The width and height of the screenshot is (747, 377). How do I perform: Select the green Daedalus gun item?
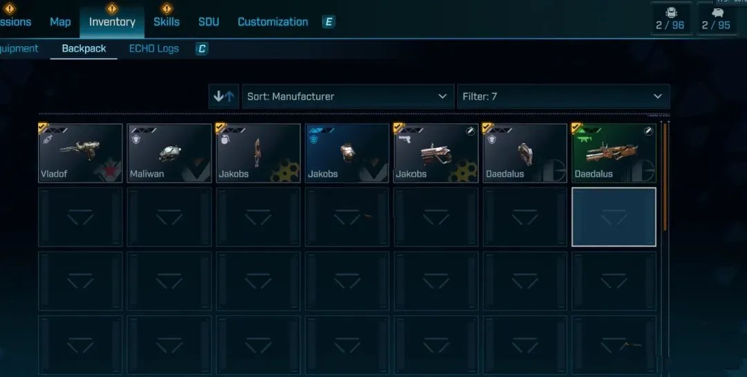pos(614,153)
